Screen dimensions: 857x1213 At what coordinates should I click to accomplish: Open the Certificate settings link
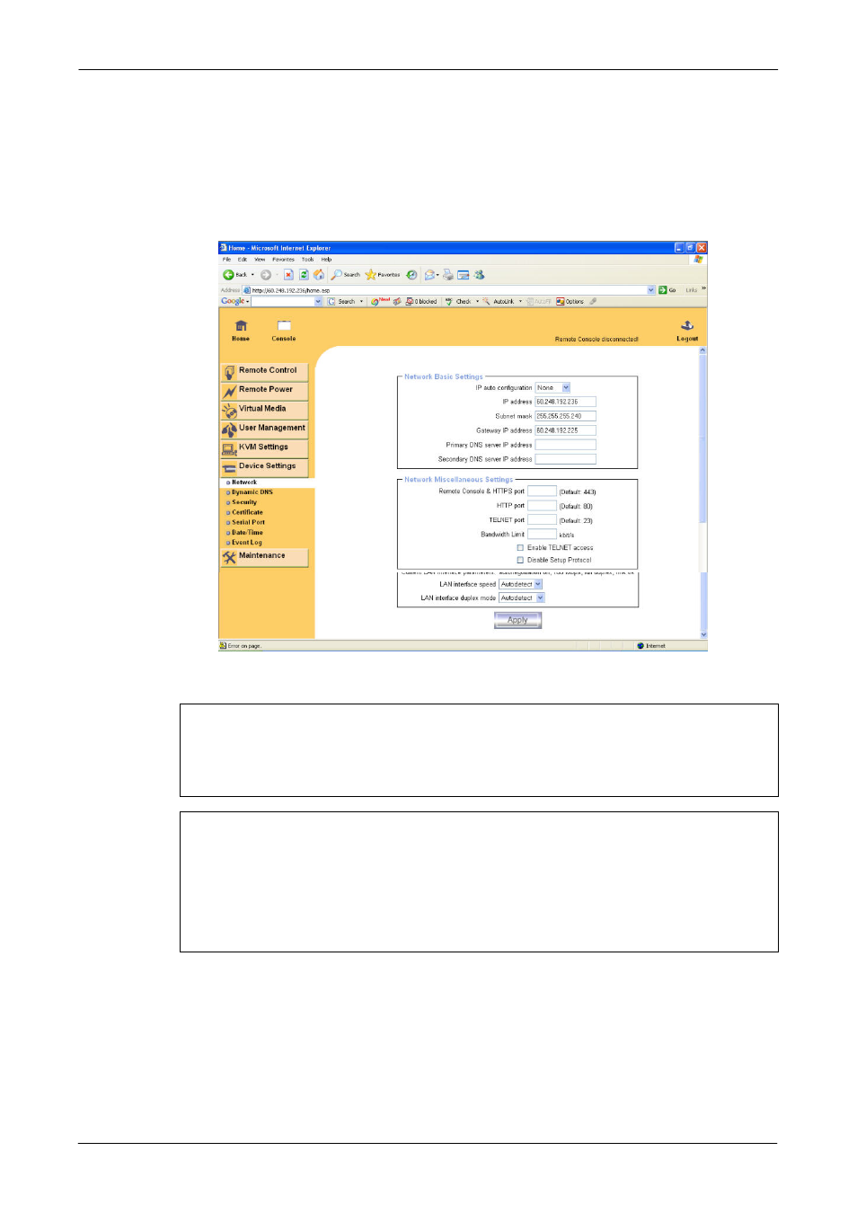[247, 512]
